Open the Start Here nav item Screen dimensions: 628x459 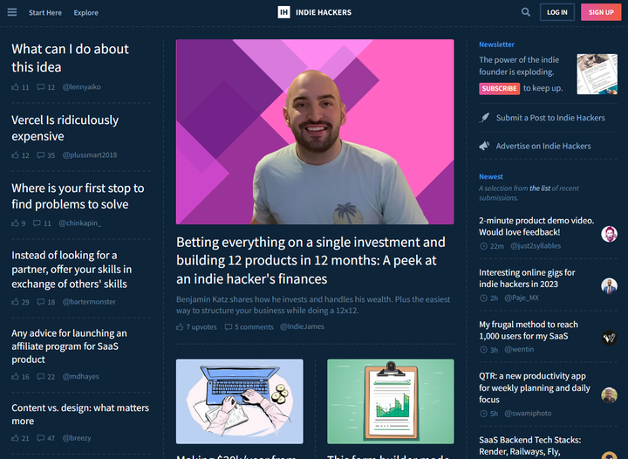click(x=45, y=12)
